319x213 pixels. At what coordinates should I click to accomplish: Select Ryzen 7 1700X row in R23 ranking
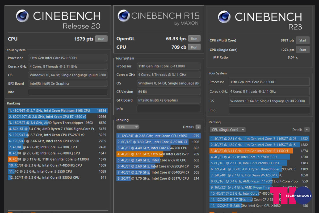[x=259, y=181]
